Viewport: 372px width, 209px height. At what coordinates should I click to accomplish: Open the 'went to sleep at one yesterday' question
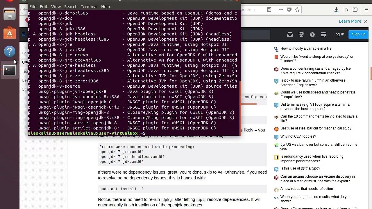point(317,59)
